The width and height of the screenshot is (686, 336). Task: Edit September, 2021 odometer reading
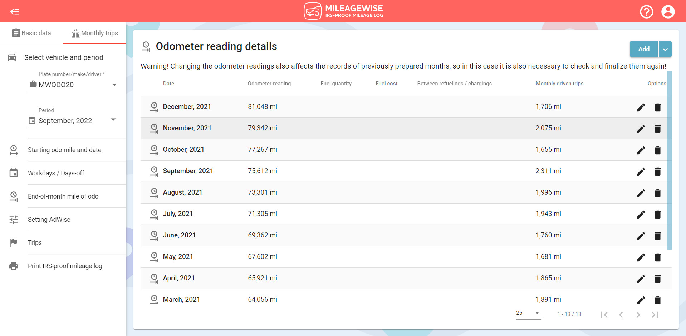(x=641, y=171)
